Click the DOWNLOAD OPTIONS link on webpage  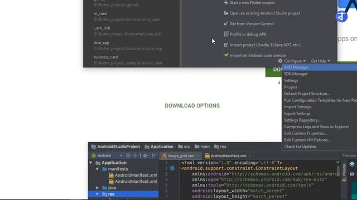tap(192, 106)
